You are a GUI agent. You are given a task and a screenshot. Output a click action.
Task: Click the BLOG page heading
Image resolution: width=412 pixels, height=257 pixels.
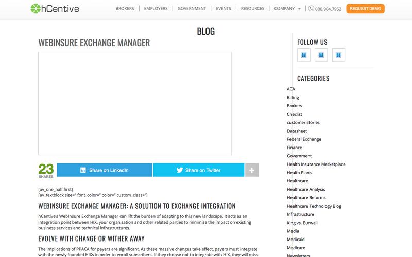point(205,31)
